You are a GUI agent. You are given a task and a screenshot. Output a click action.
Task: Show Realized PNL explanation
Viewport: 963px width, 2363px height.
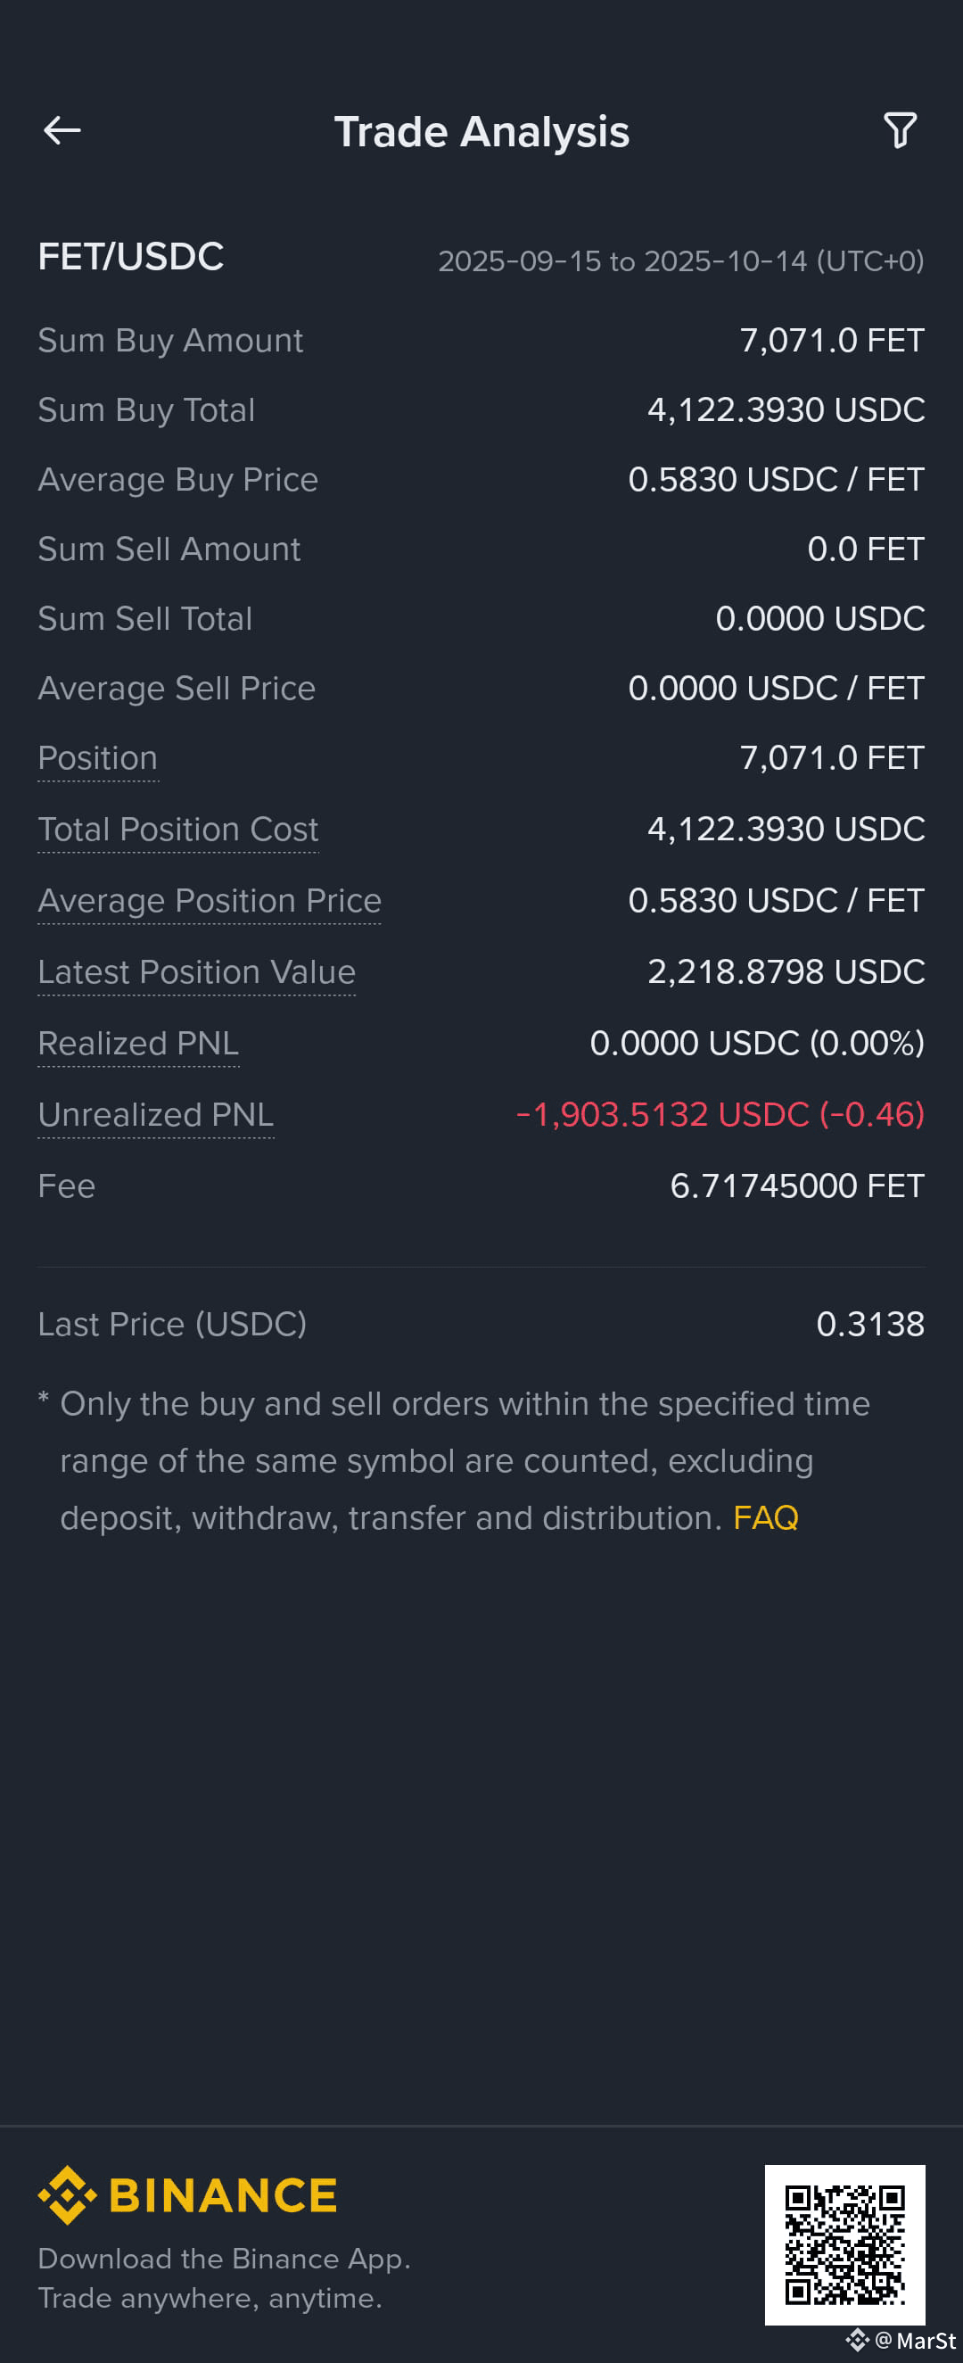pos(138,1044)
